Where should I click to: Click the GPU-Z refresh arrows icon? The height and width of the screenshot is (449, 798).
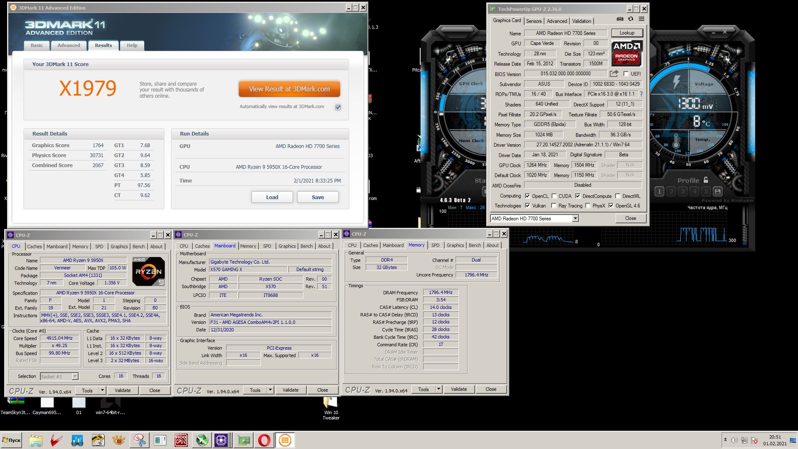tap(631, 19)
